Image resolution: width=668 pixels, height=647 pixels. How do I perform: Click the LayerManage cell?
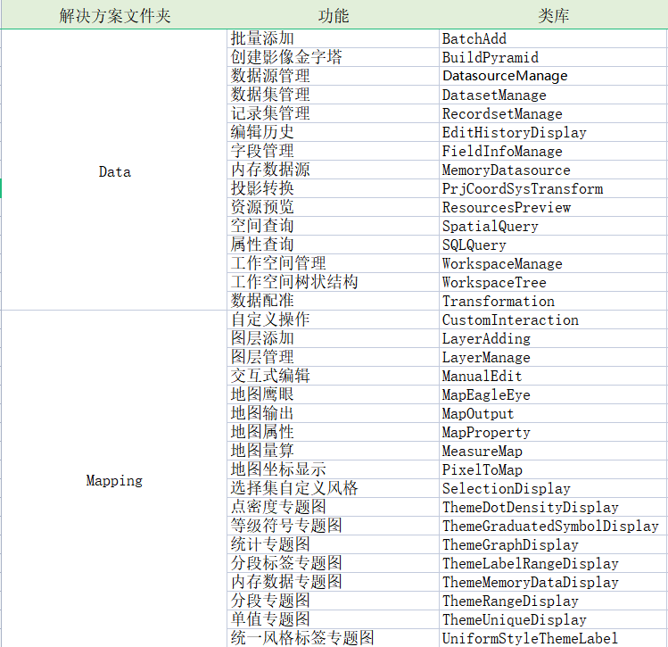(553, 358)
